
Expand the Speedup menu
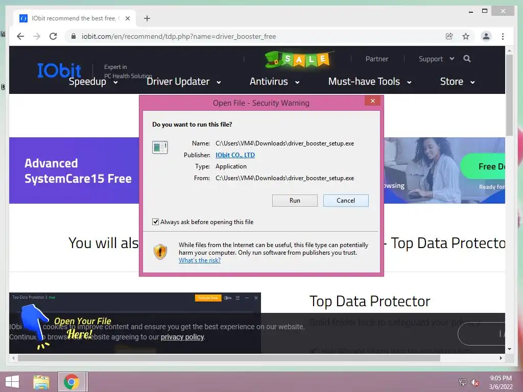pos(93,82)
